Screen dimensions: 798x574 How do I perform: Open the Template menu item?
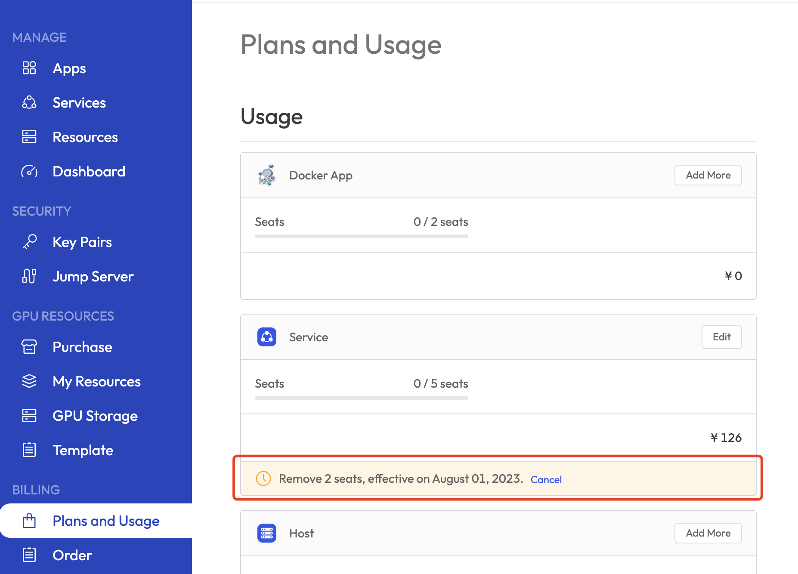[83, 450]
